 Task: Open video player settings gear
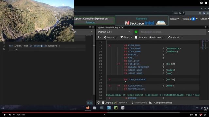[x=201, y=115]
